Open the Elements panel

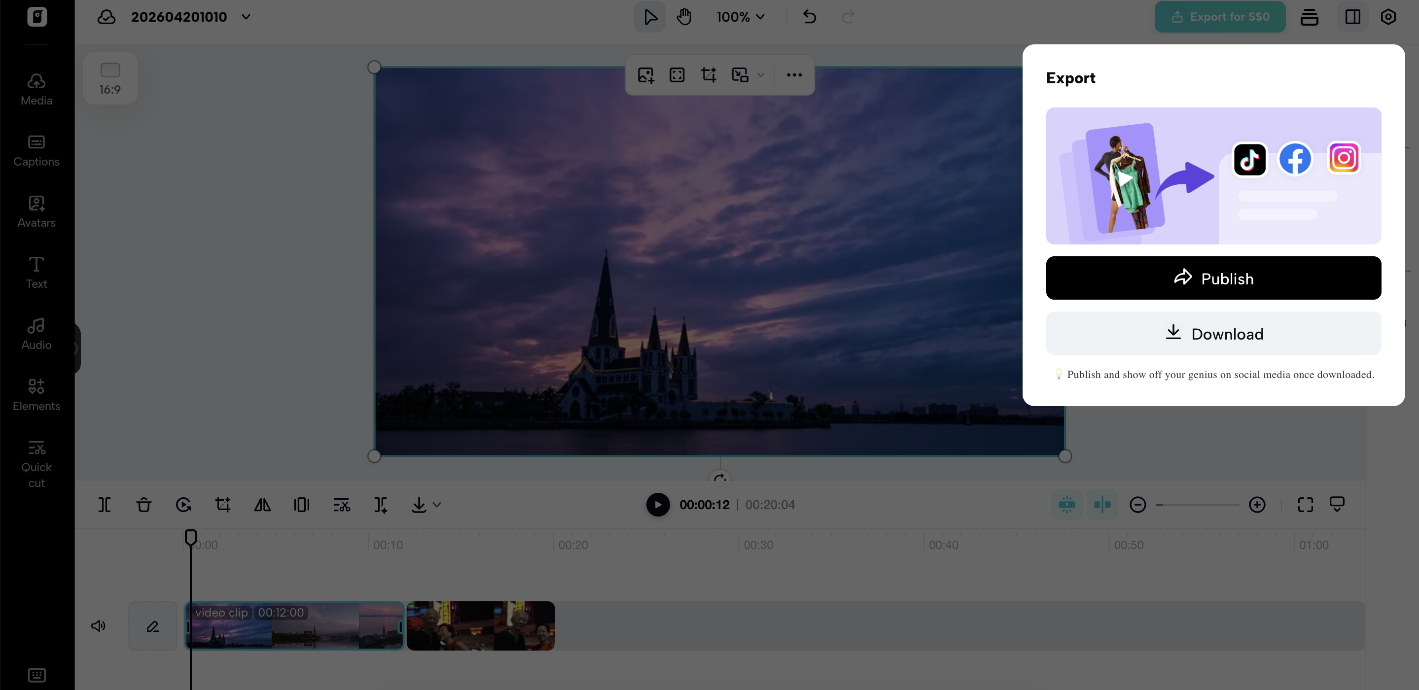click(x=36, y=394)
